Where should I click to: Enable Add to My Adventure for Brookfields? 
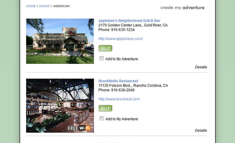102,118
